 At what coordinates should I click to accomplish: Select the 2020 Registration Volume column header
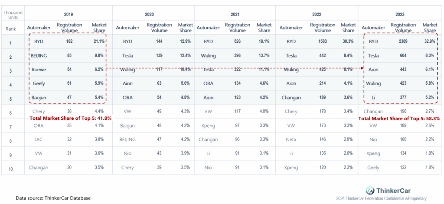click(x=159, y=28)
